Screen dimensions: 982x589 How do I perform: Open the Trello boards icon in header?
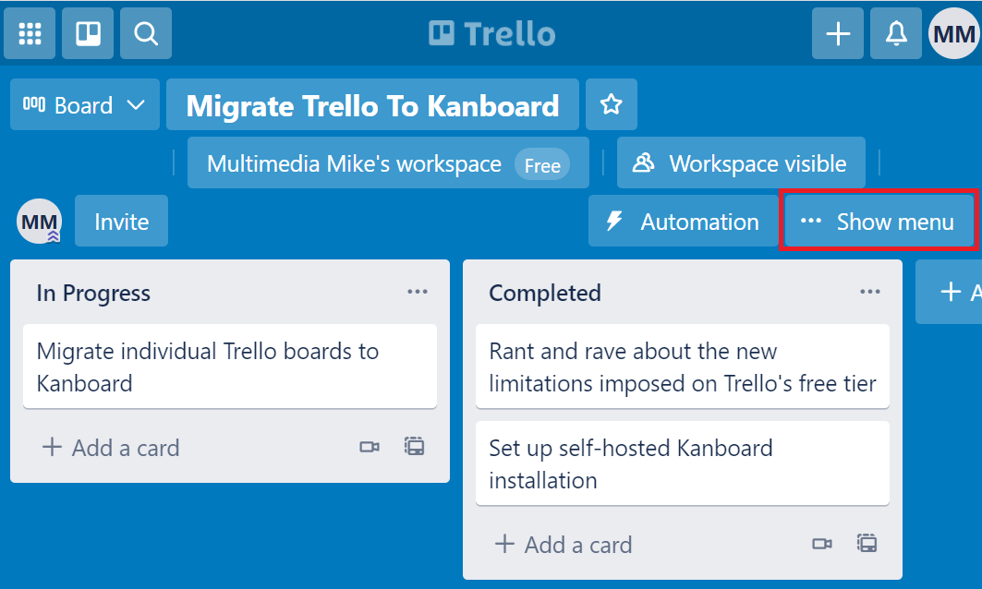tap(88, 33)
